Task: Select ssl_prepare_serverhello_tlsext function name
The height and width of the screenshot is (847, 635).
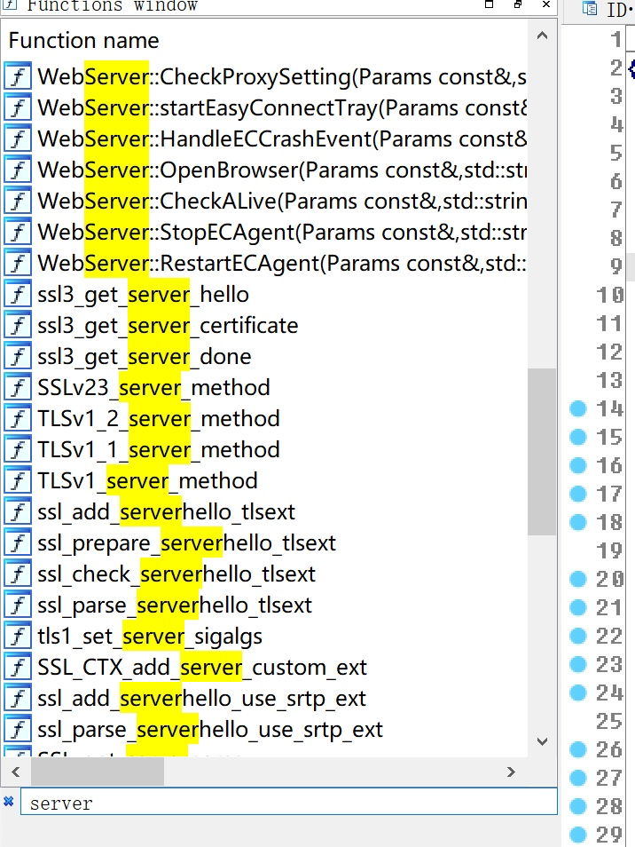Action: [186, 543]
